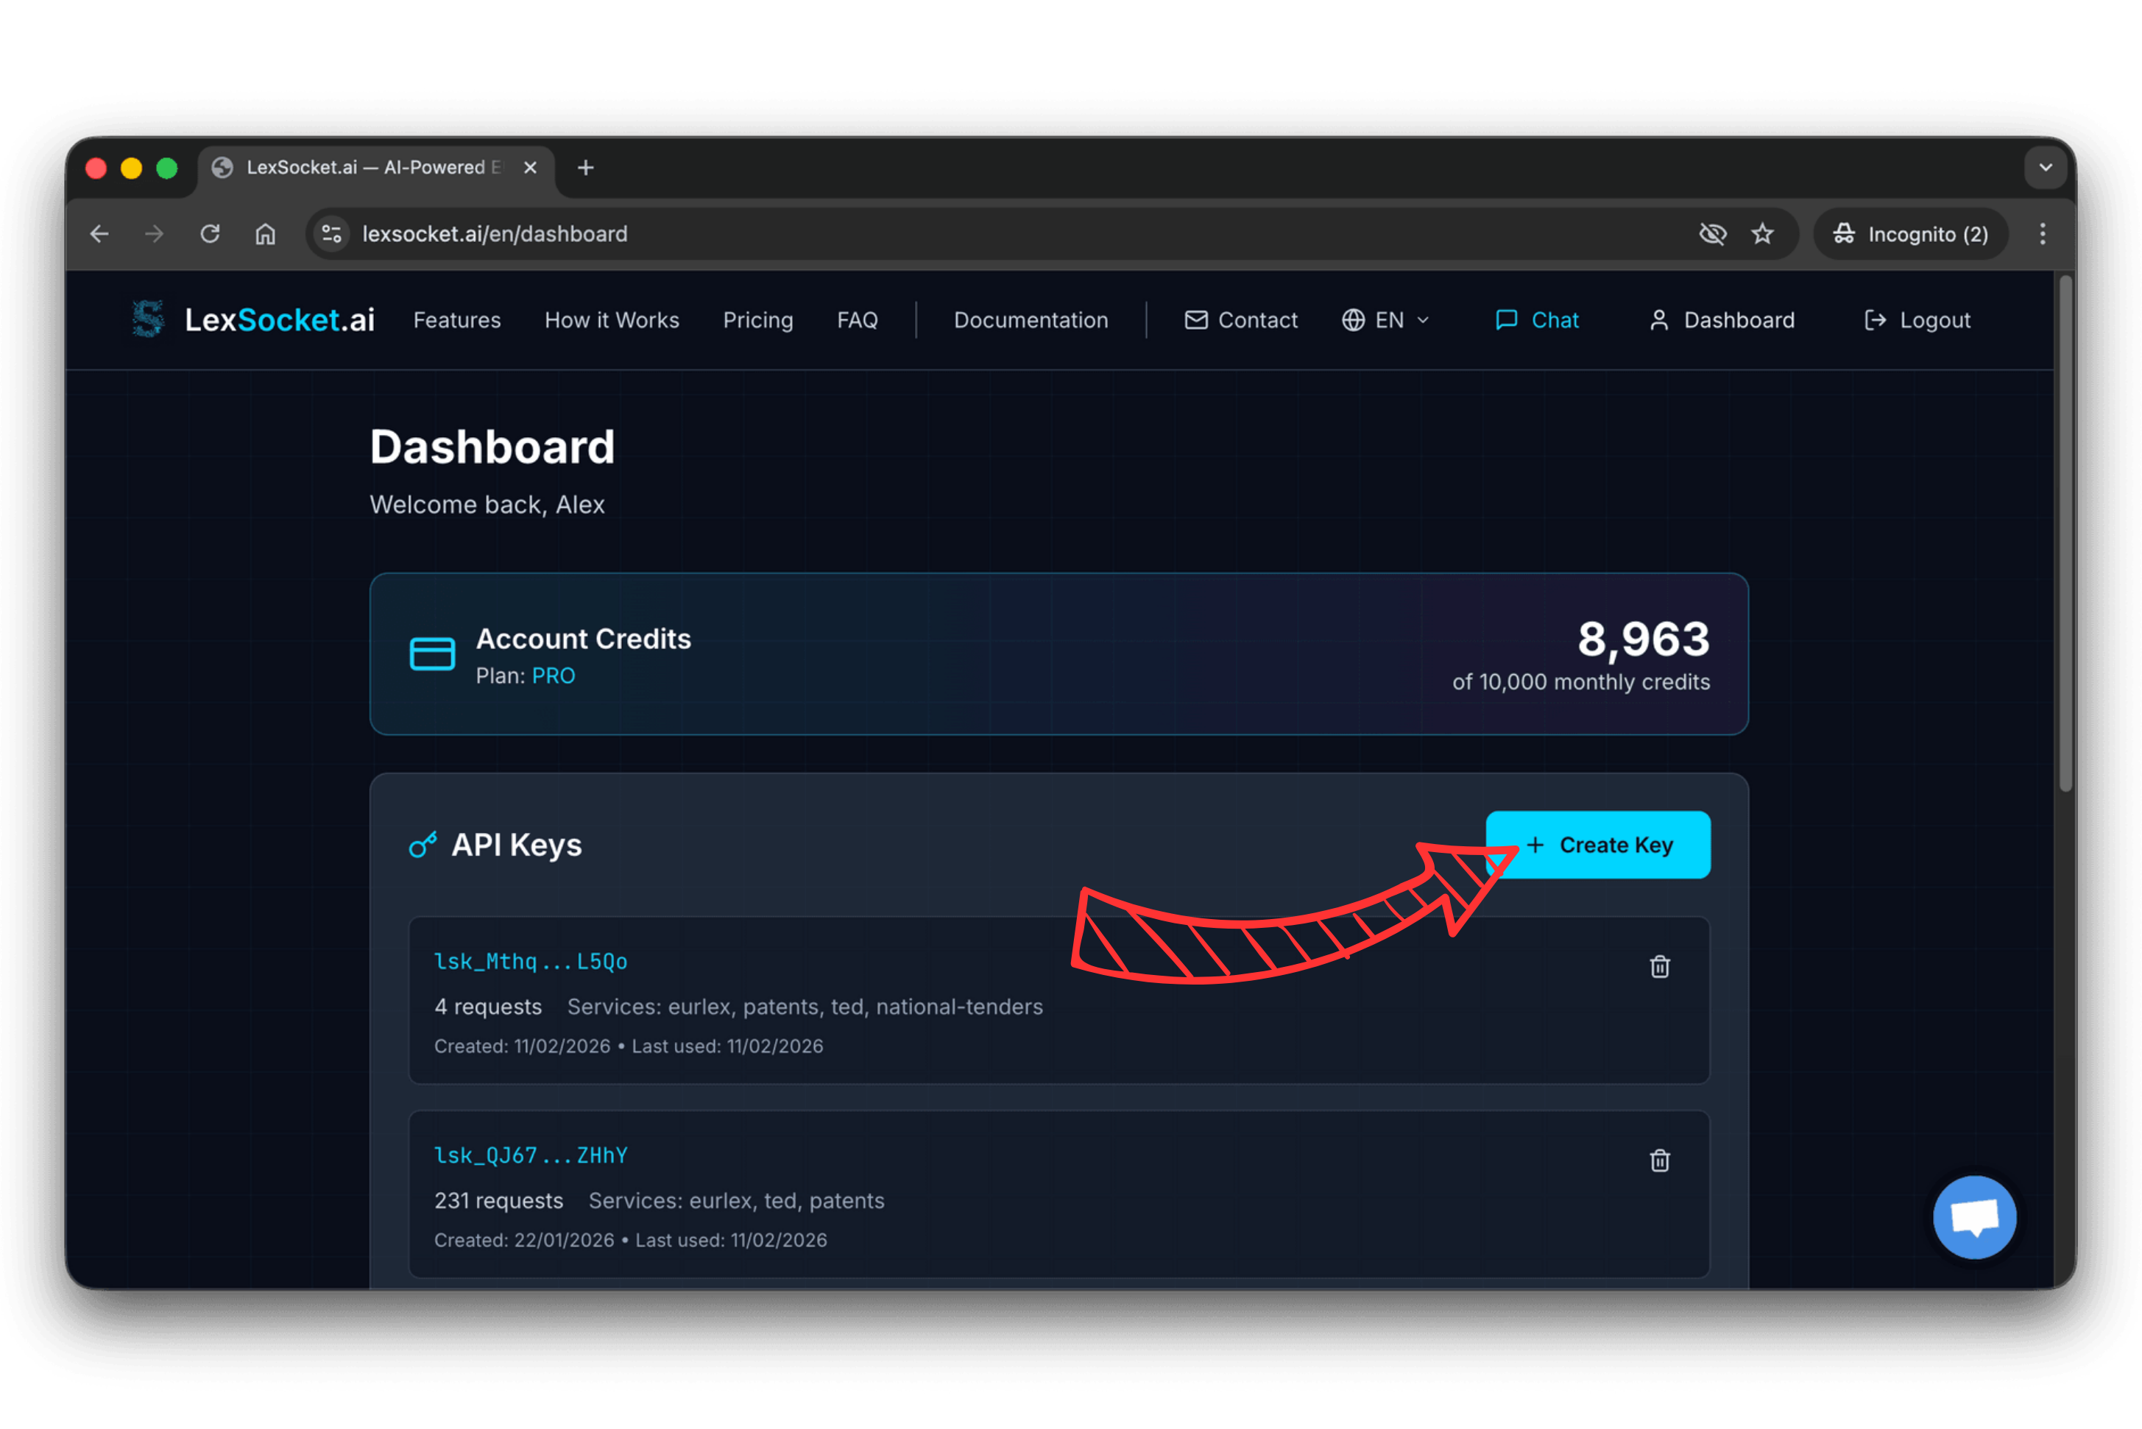Screen dimensions: 2142x1429
Task: Delete the lsk_Mthq...L5Qo API key
Action: coord(1660,966)
